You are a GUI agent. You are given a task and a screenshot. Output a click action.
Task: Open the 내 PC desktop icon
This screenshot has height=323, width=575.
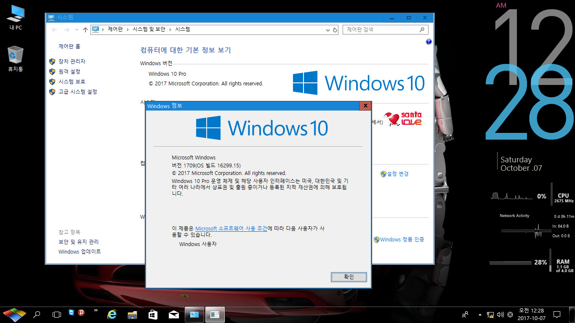tap(16, 17)
